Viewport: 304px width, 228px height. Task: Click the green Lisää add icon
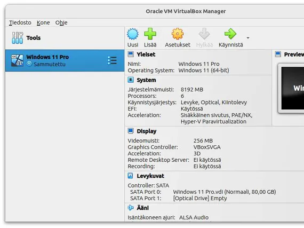coord(150,34)
